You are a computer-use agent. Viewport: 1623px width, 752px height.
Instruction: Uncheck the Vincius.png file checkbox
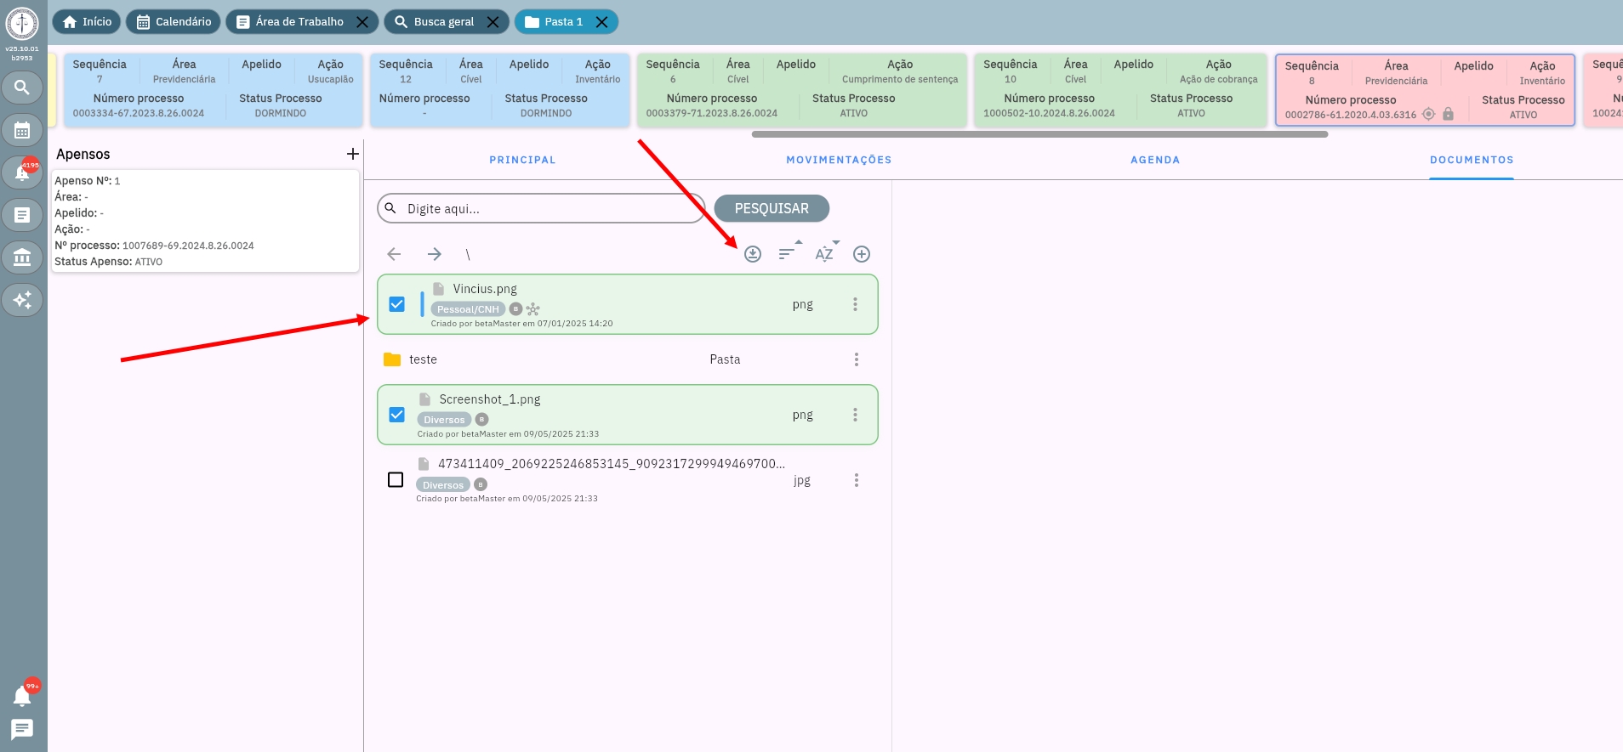point(396,304)
